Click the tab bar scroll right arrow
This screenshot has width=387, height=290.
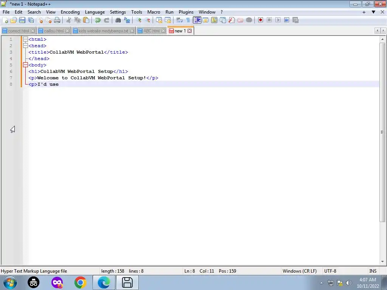(383, 31)
